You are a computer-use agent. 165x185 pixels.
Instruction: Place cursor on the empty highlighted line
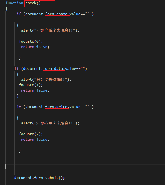coord(85,167)
